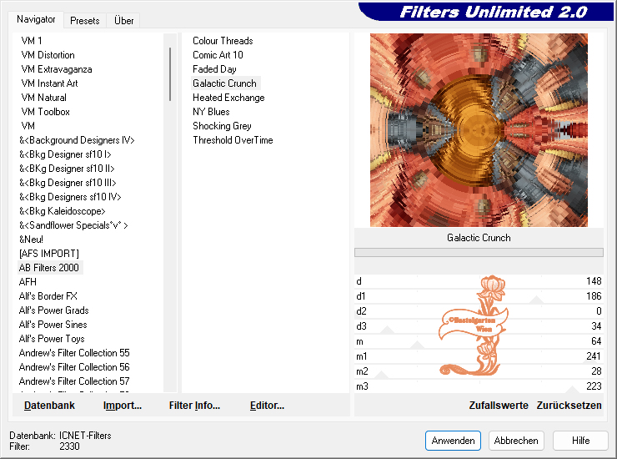Show Filter Info...
This screenshot has height=459, width=617.
pyautogui.click(x=194, y=406)
